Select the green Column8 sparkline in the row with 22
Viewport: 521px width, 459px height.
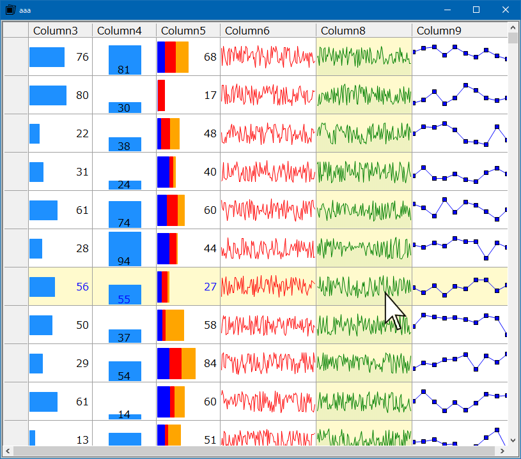click(x=364, y=133)
